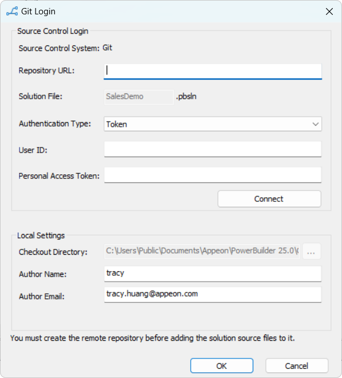This screenshot has width=342, height=378.
Task: Click the 'Authentication Type:' label
Action: pyautogui.click(x=55, y=124)
